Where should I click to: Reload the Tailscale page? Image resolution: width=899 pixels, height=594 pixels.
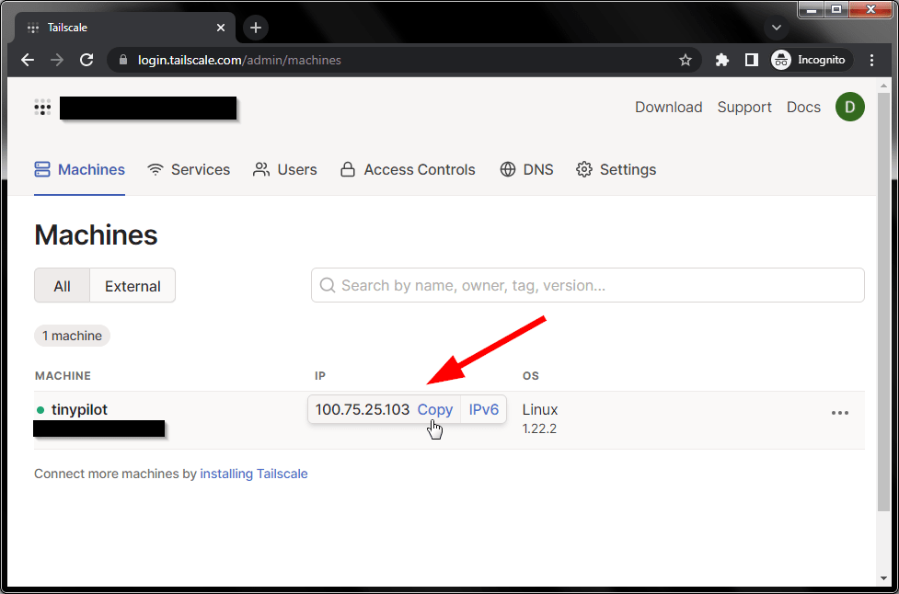click(86, 60)
